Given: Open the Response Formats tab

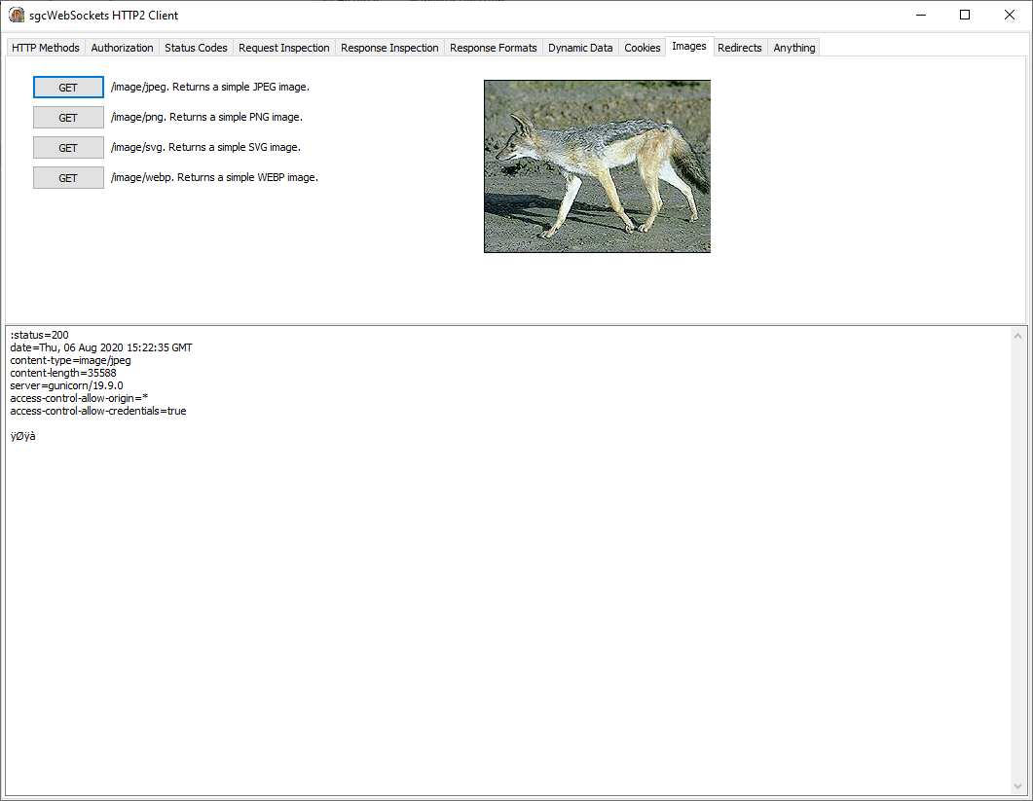Looking at the screenshot, I should point(494,48).
